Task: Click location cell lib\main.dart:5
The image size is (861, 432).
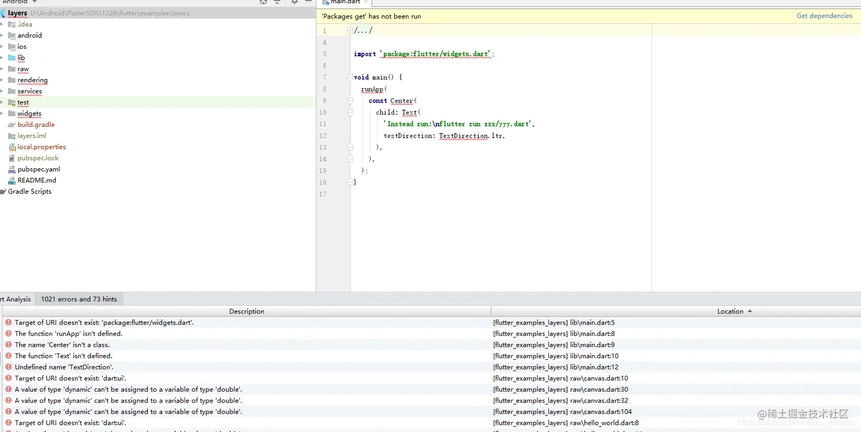Action: pos(553,322)
